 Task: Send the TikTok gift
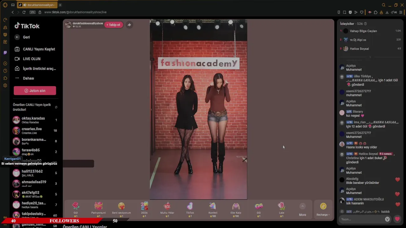click(x=190, y=209)
